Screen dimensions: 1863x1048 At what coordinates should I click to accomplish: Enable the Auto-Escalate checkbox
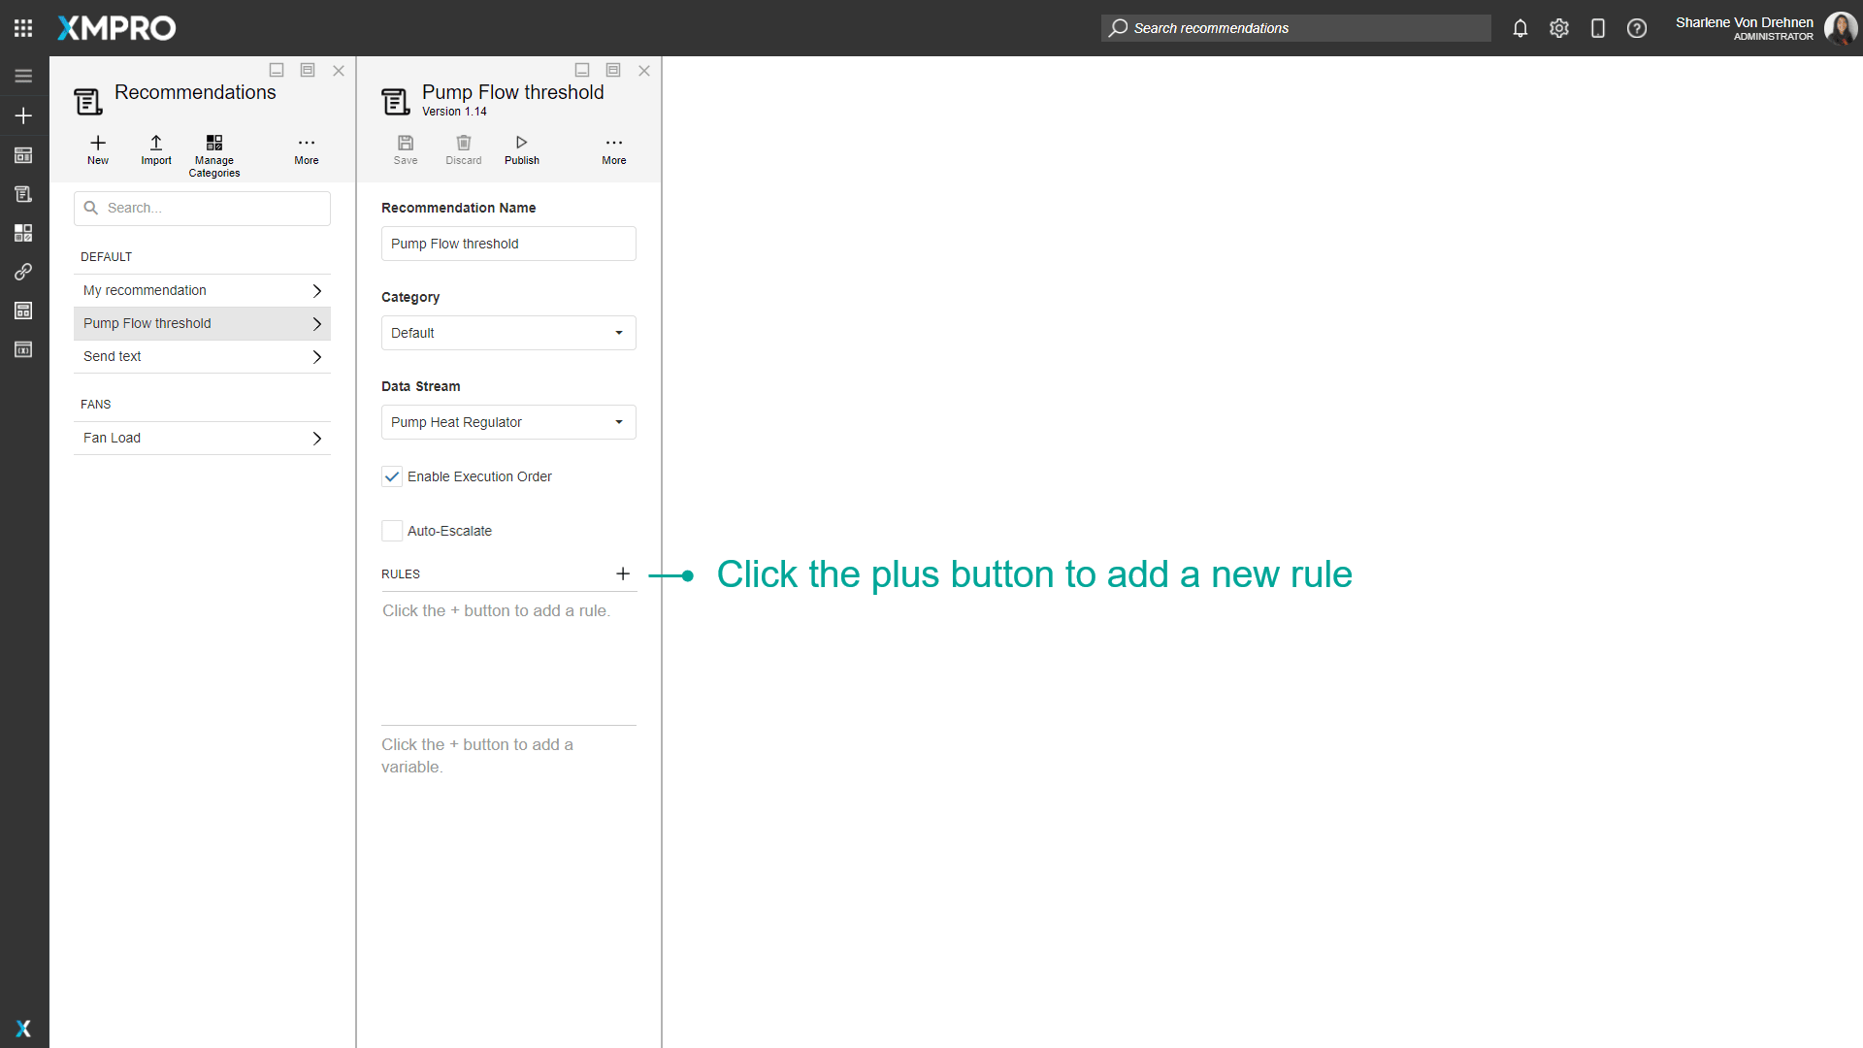tap(392, 531)
